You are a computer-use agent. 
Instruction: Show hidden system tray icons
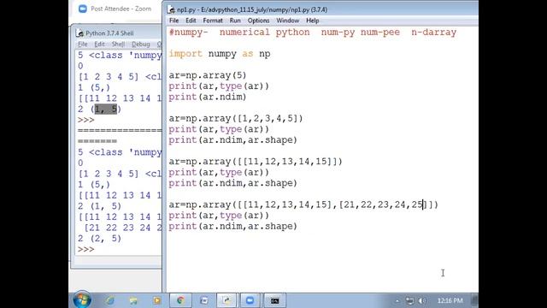(397, 300)
